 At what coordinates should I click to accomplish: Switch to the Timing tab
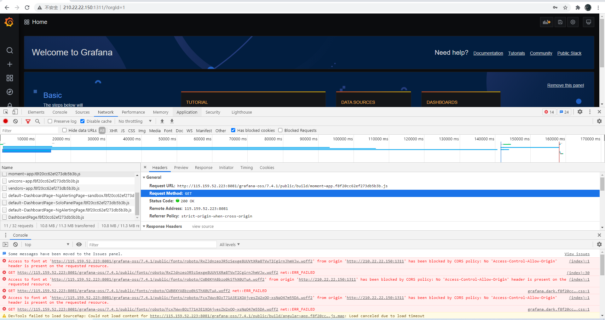(x=246, y=167)
